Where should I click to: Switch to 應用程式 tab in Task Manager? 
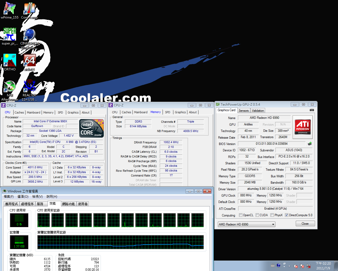coord(12,204)
